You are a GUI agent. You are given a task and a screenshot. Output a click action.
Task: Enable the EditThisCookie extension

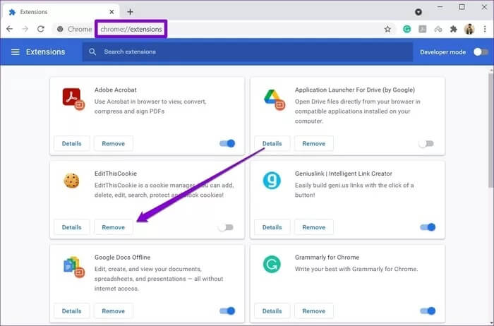coord(226,227)
